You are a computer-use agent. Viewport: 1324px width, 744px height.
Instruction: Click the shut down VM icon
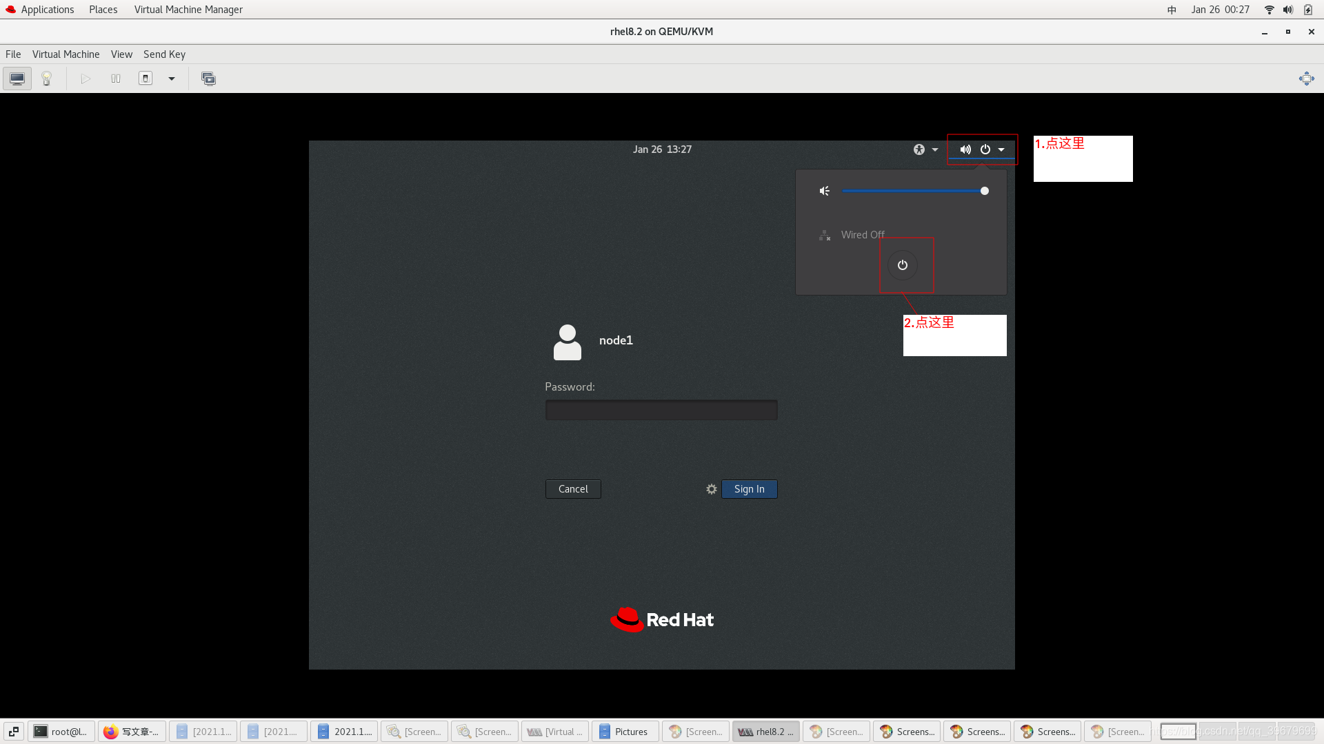pyautogui.click(x=146, y=79)
